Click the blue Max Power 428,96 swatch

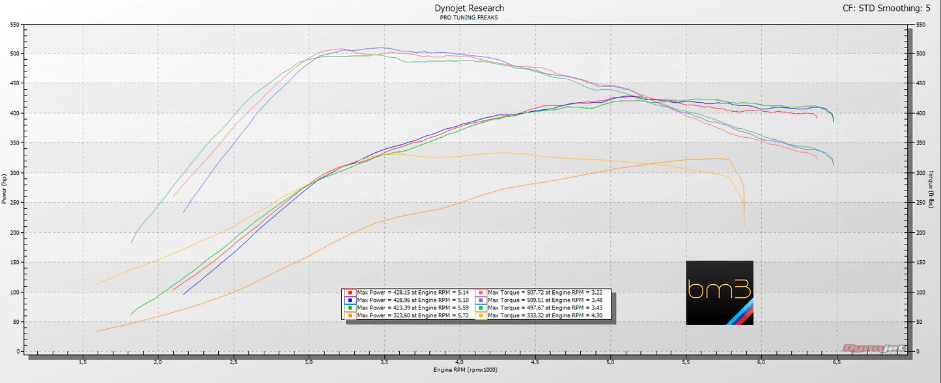350,300
